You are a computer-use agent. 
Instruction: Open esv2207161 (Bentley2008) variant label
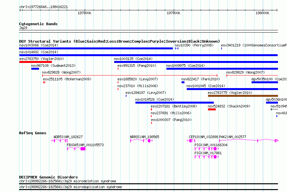click(174, 106)
